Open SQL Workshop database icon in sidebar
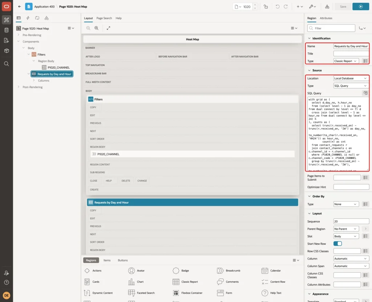The width and height of the screenshot is (372, 302). (7, 30)
